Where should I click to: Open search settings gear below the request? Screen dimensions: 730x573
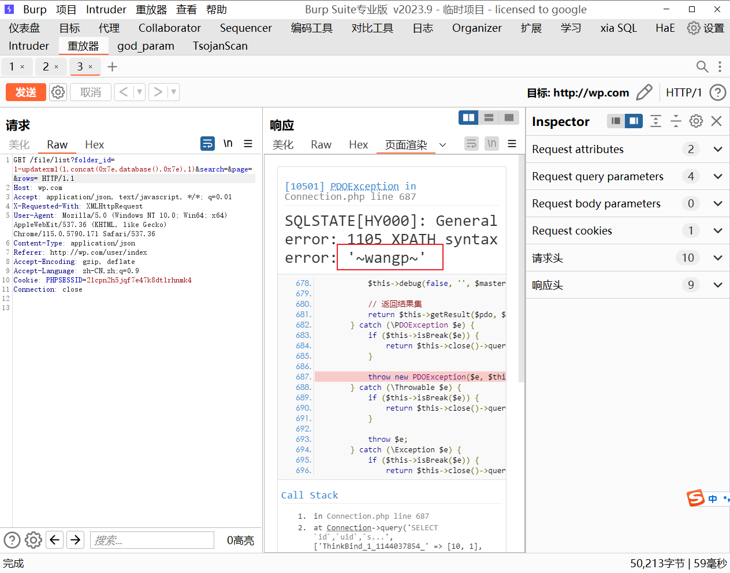pos(33,540)
